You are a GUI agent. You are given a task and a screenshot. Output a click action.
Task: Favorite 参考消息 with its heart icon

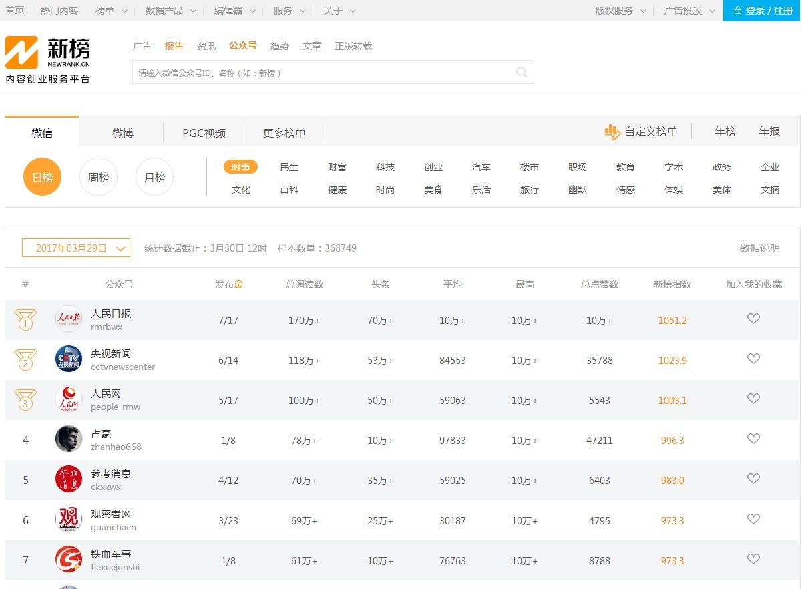click(753, 479)
